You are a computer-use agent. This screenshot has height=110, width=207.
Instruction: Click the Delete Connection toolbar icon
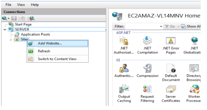(x=32, y=18)
